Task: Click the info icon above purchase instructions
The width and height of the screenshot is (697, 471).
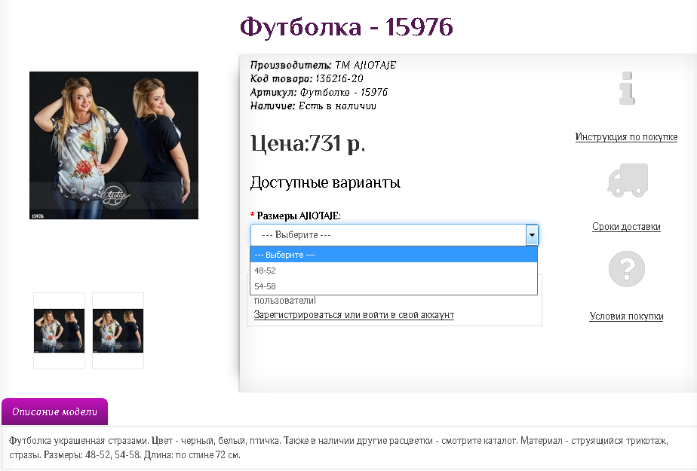Action: (x=627, y=88)
